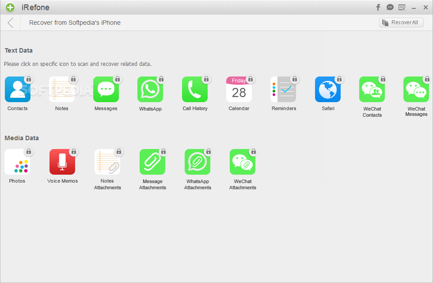Click the "Call History" label
This screenshot has height=283, width=433.
195,108
